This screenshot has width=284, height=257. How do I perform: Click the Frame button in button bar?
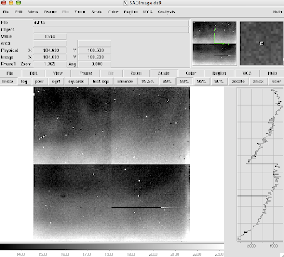[x=85, y=73]
